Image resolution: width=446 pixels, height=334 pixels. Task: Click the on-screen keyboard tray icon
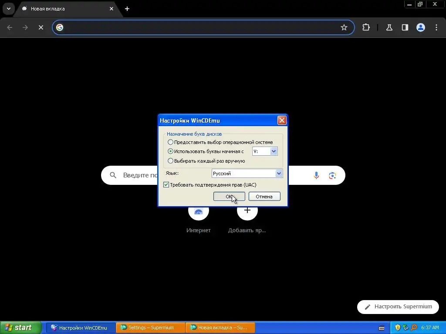[382, 328]
